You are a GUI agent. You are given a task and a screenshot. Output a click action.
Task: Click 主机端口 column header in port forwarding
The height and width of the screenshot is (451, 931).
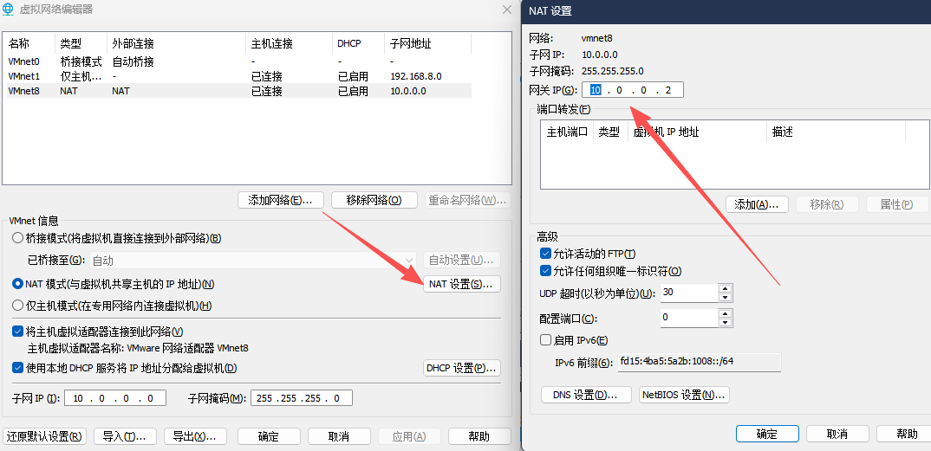(567, 132)
